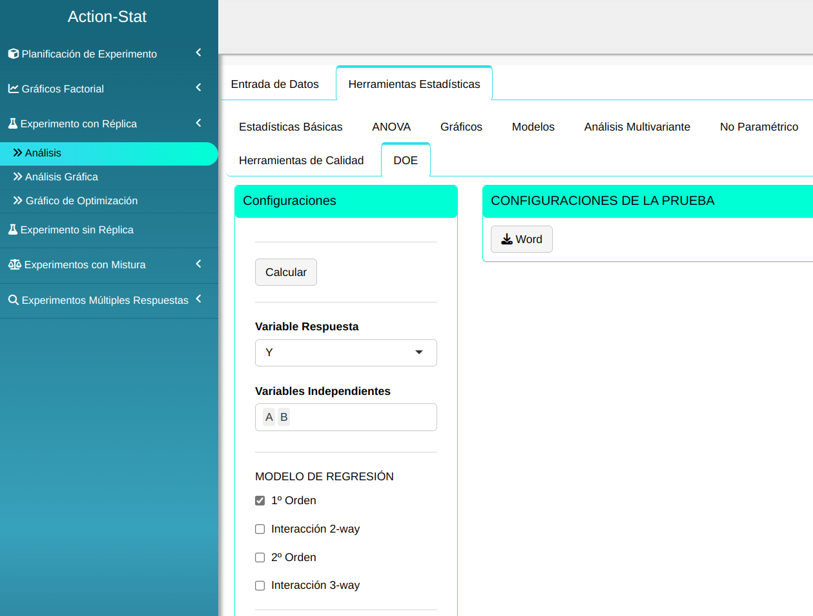This screenshot has height=616, width=813.
Task: Click the magnifier icon for Experimentos Múltiples Respuestas
Action: point(13,300)
